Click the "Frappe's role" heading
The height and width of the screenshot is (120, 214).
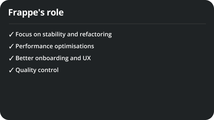(x=36, y=13)
